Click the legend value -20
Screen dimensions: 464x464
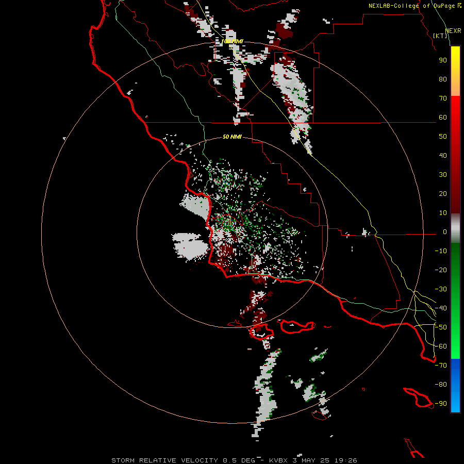point(441,270)
